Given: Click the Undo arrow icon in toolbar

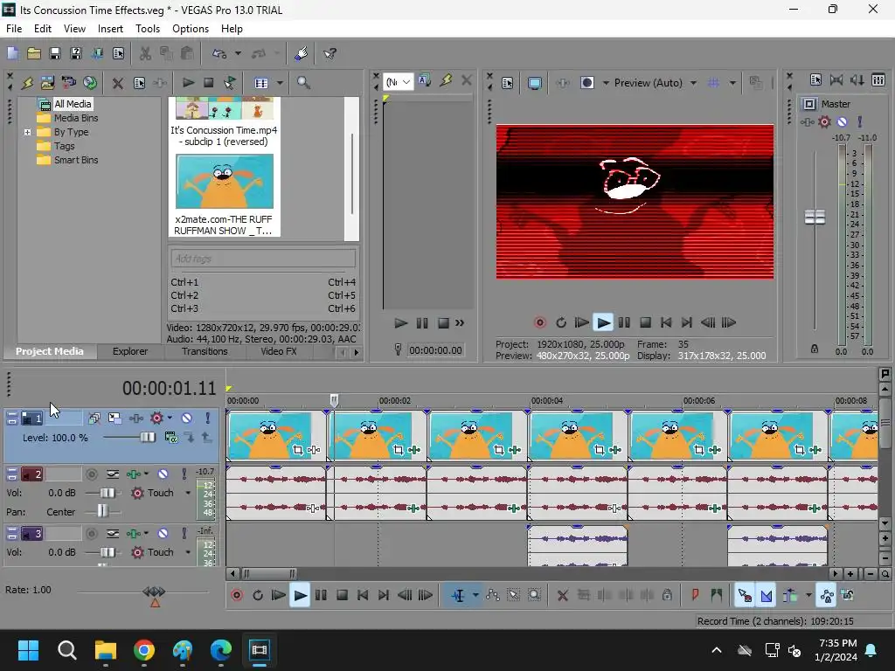Looking at the screenshot, I should pos(219,53).
